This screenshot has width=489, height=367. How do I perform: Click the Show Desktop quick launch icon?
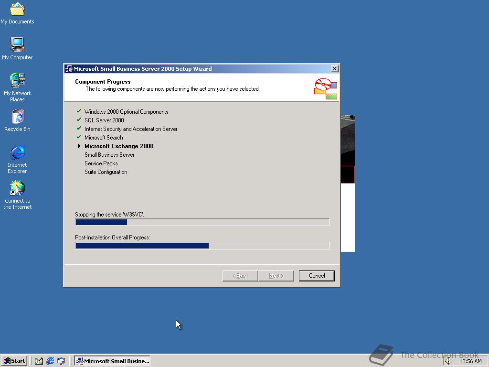pos(39,361)
